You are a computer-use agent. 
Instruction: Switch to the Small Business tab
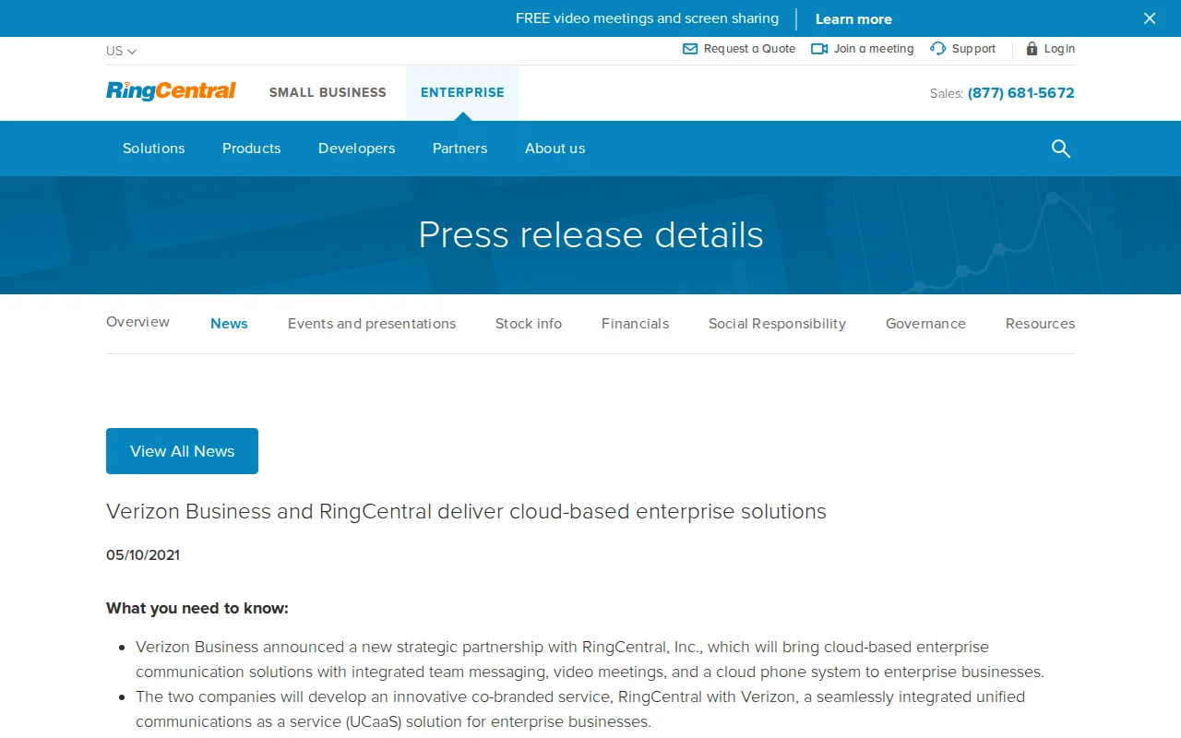click(328, 92)
